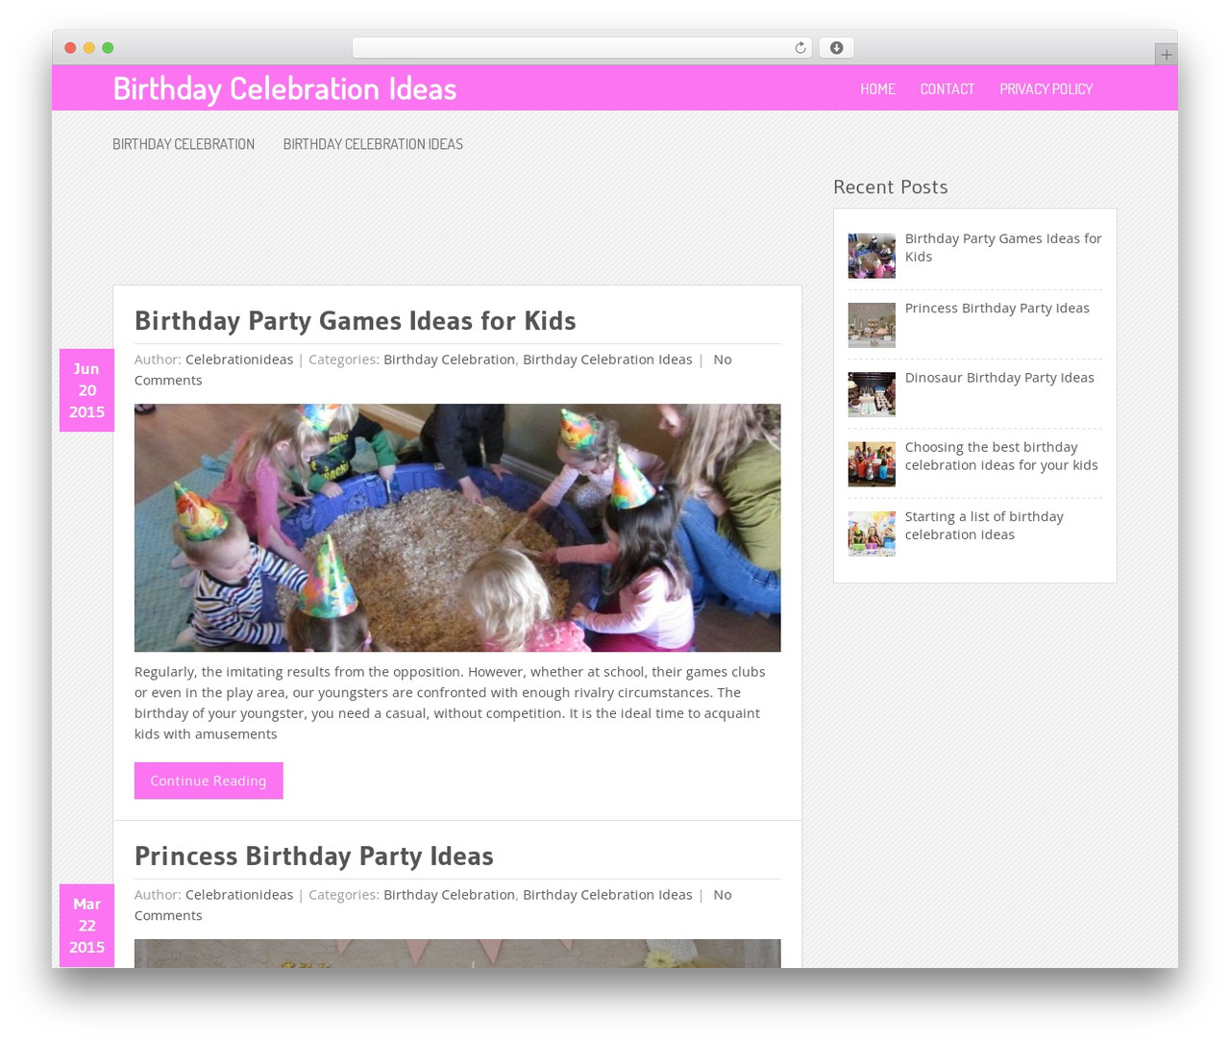Open the CONTACT menu item
This screenshot has width=1230, height=1042.
point(947,88)
